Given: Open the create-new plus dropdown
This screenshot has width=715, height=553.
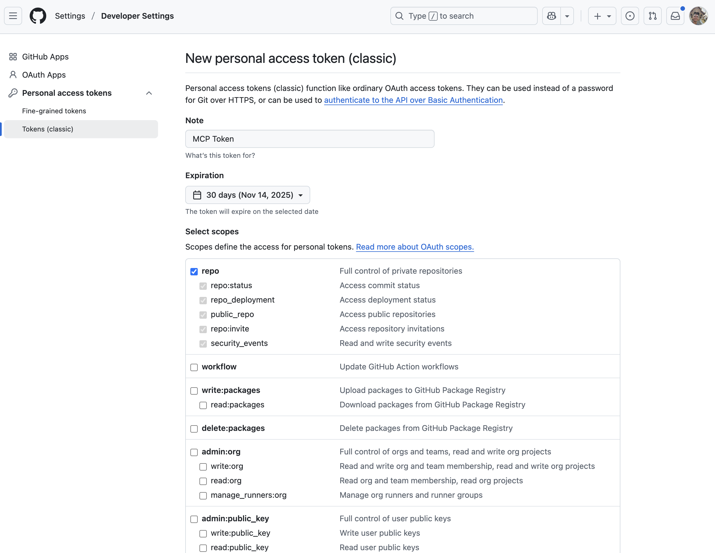Looking at the screenshot, I should (602, 15).
